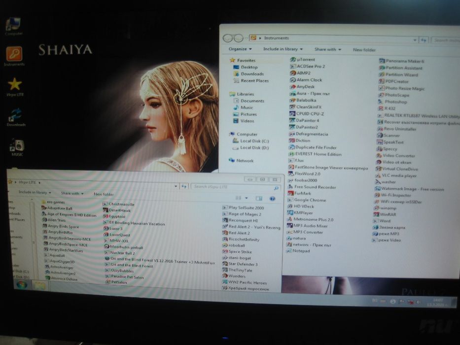Image resolution: width=460 pixels, height=345 pixels.
Task: Select Desktop under Favorites
Action: [x=246, y=67]
